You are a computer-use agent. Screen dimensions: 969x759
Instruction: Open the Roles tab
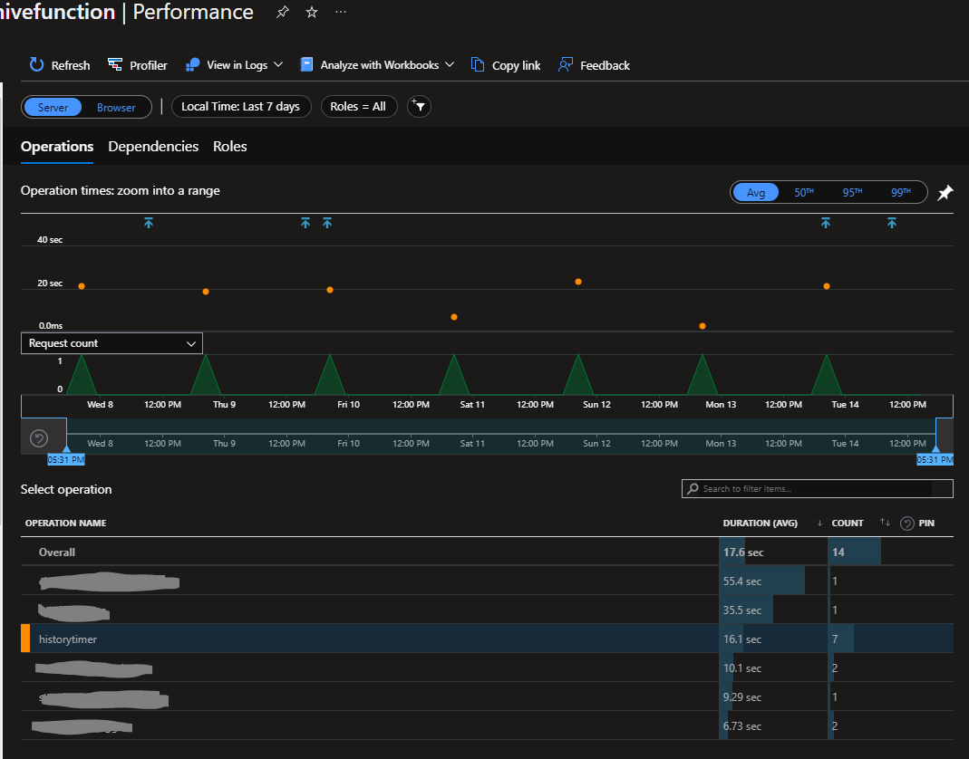pyautogui.click(x=230, y=147)
